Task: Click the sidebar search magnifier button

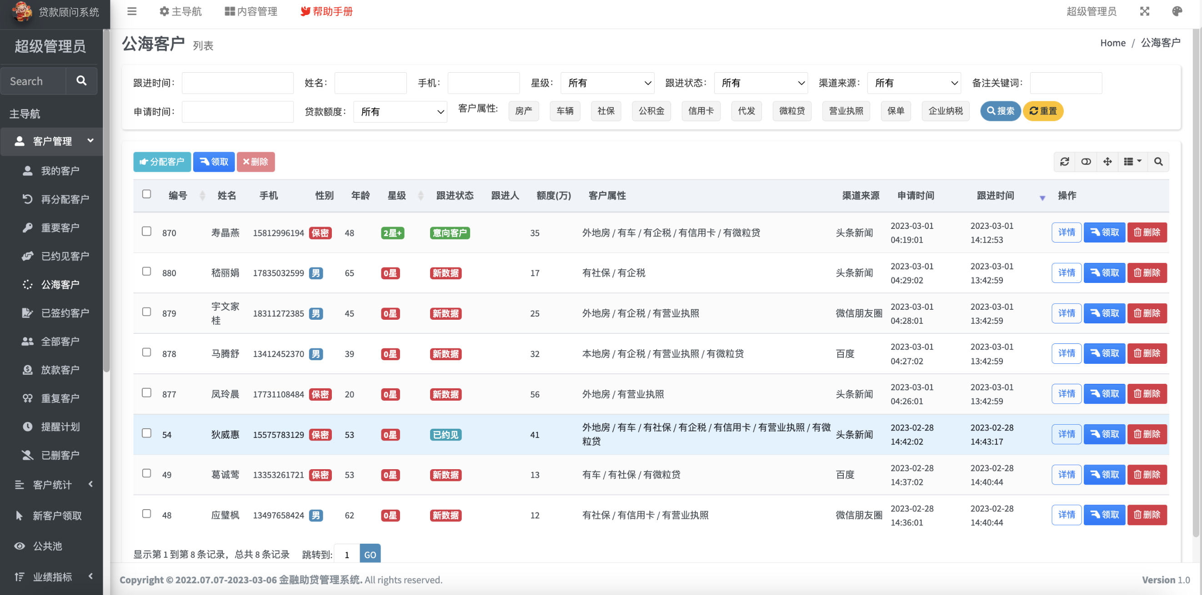Action: [x=81, y=81]
